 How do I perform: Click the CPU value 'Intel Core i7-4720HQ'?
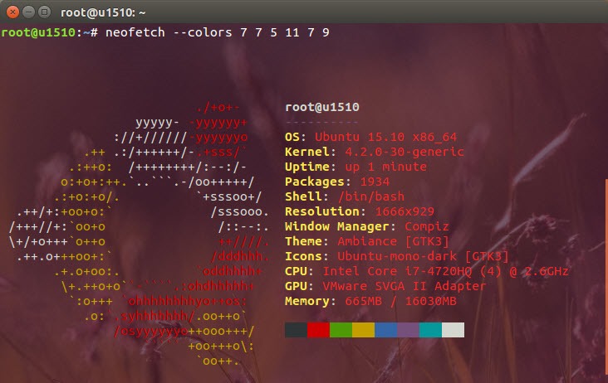pyautogui.click(x=398, y=271)
